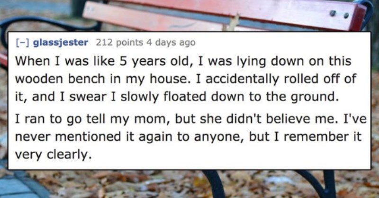Click the black bench leg below the comment box

tap(214, 184)
